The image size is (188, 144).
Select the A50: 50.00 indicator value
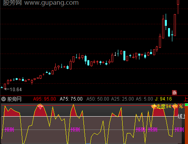98,99
